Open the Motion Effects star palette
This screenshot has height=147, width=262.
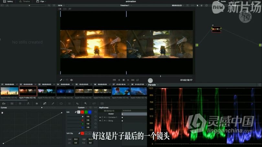coord(37,103)
